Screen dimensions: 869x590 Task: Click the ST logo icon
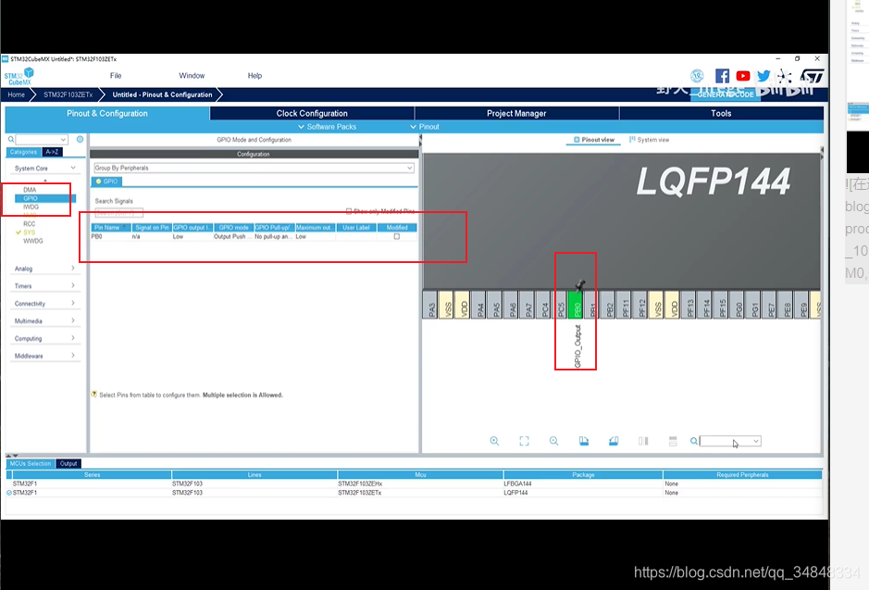812,76
